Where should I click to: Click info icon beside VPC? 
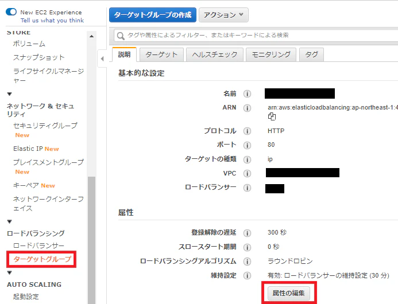point(247,173)
